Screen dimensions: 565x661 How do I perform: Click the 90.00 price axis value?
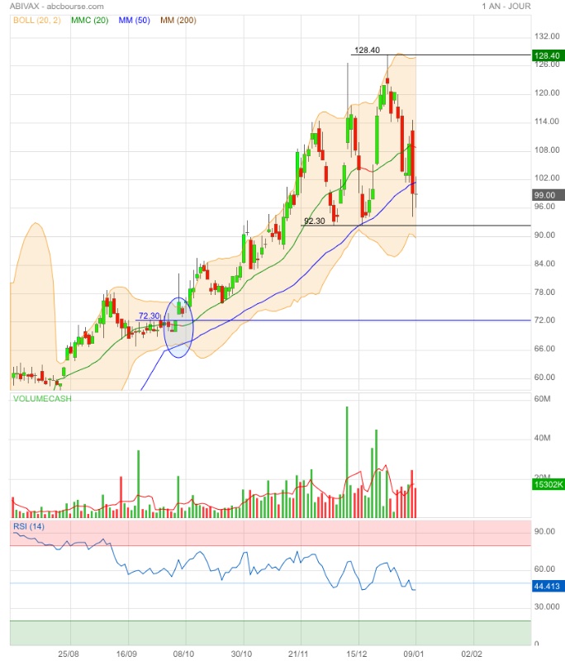coord(545,235)
